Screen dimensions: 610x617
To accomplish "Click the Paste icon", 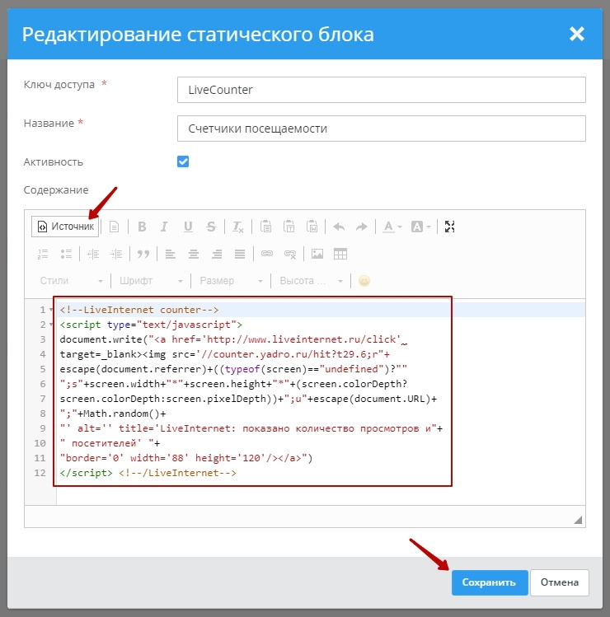I will pos(265,227).
